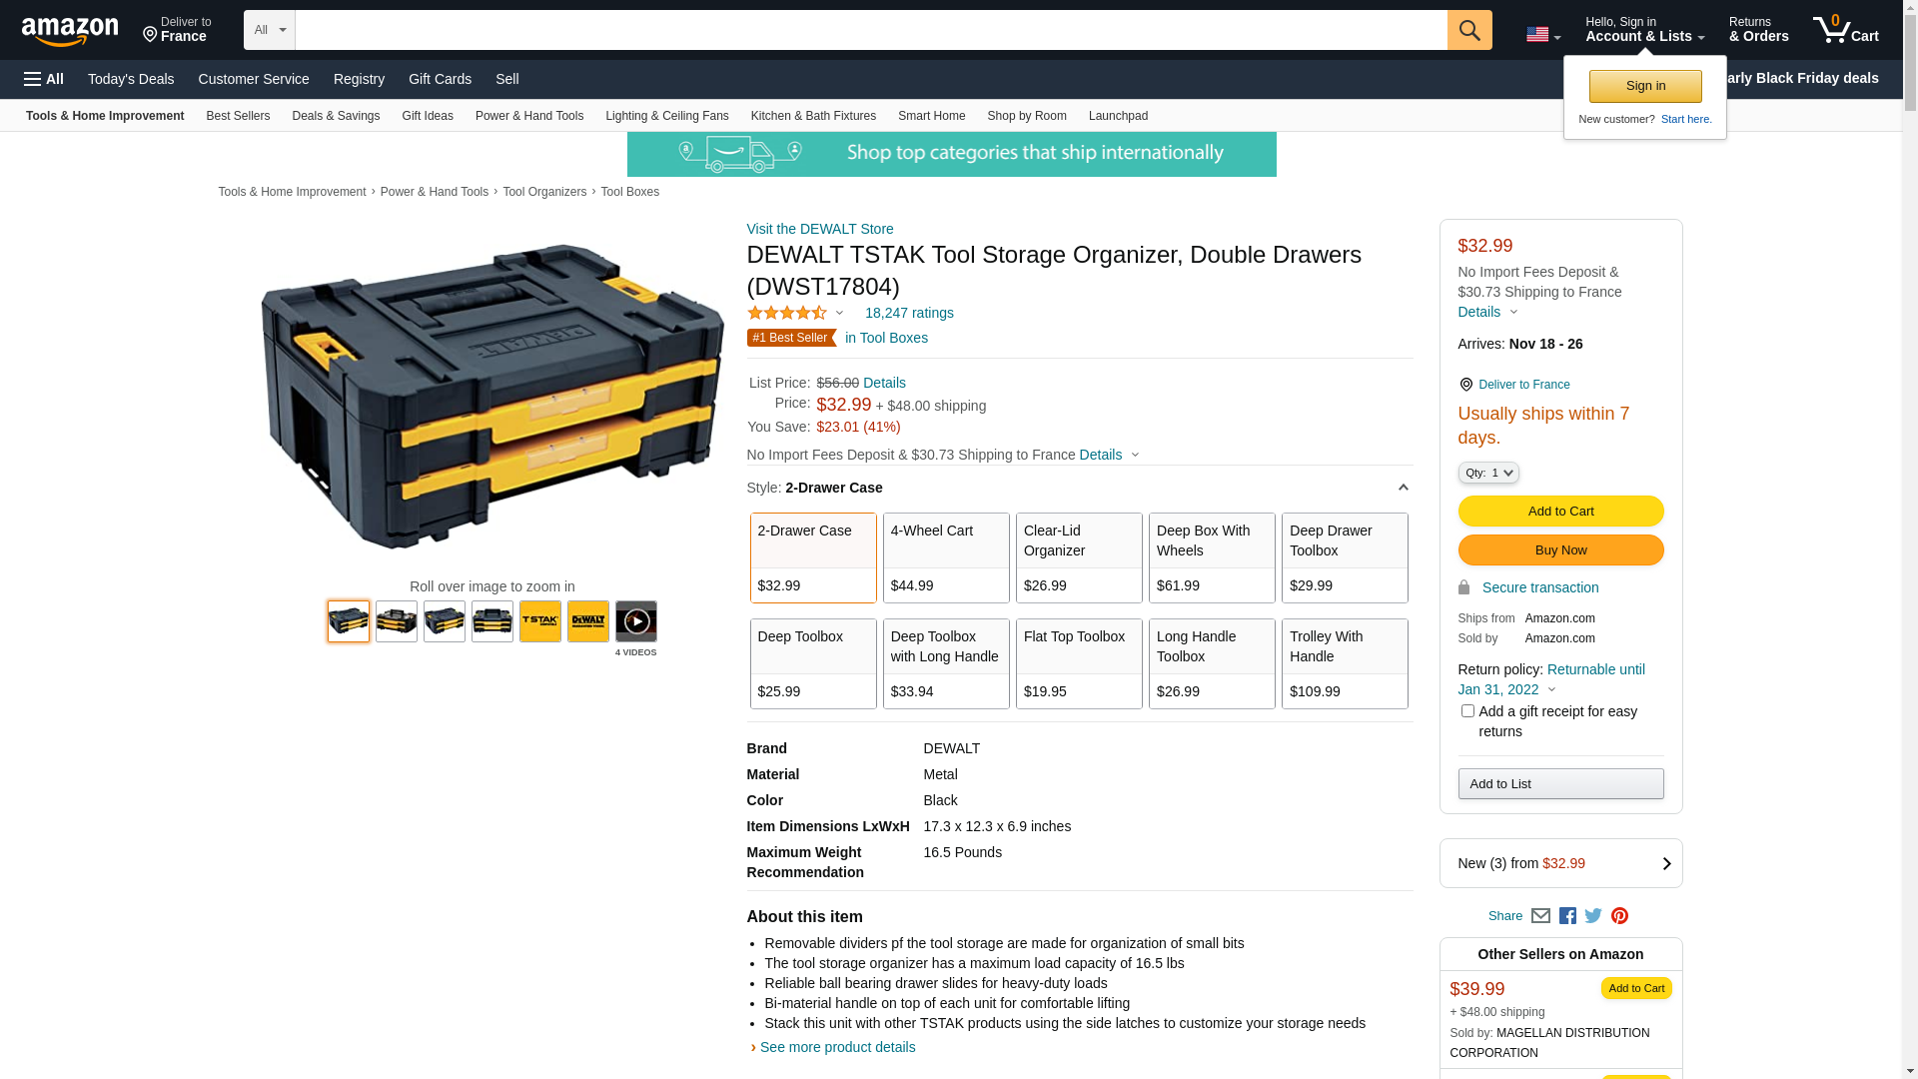Select the 4-Wheel Cart style option
This screenshot has width=1918, height=1079.
[945, 557]
